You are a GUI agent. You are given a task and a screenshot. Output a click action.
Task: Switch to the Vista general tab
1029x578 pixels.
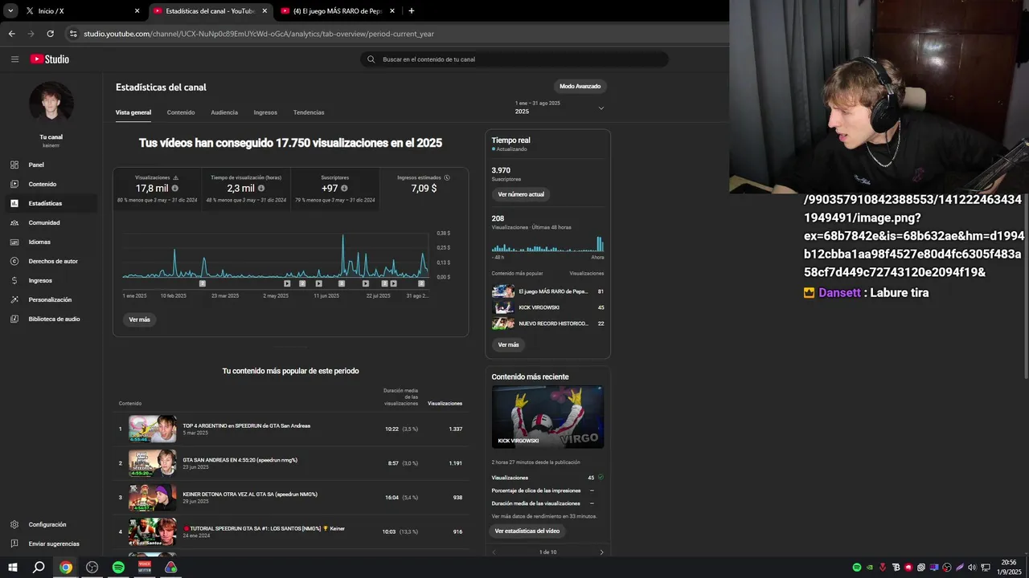(133, 112)
